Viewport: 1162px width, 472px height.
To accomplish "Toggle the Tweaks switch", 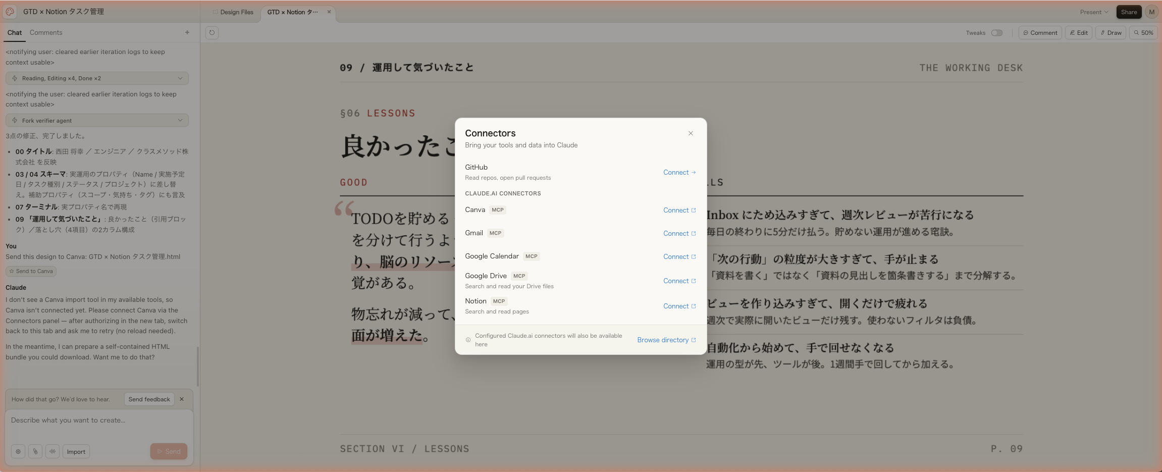I will pyautogui.click(x=996, y=33).
